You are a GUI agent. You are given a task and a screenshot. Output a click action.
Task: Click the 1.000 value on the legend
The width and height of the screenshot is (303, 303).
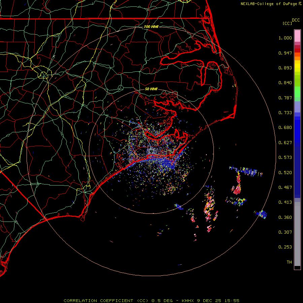click(x=285, y=38)
